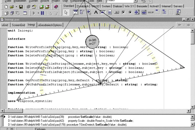Screen dimensions: 195x130
Task: Pick the MainMenu component icon
Action: click(x=82, y=12)
